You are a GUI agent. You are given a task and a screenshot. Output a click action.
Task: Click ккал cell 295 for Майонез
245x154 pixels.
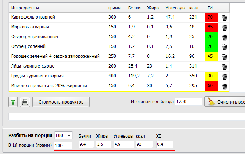coord(196,86)
